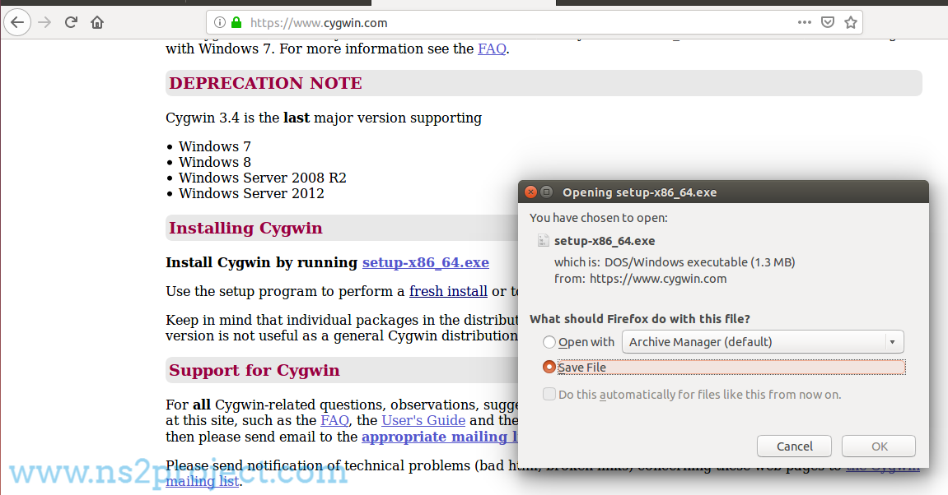This screenshot has width=948, height=495.
Task: Click the Support for Cygwin heading
Action: [254, 371]
